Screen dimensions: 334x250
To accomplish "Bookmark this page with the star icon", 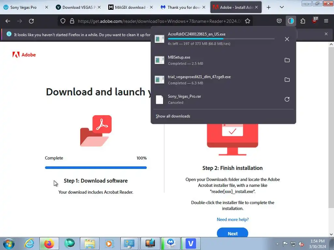I will click(248, 21).
